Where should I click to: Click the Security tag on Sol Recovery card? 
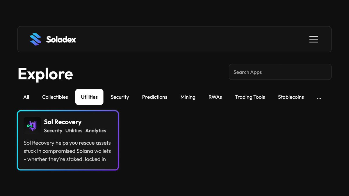pyautogui.click(x=53, y=131)
